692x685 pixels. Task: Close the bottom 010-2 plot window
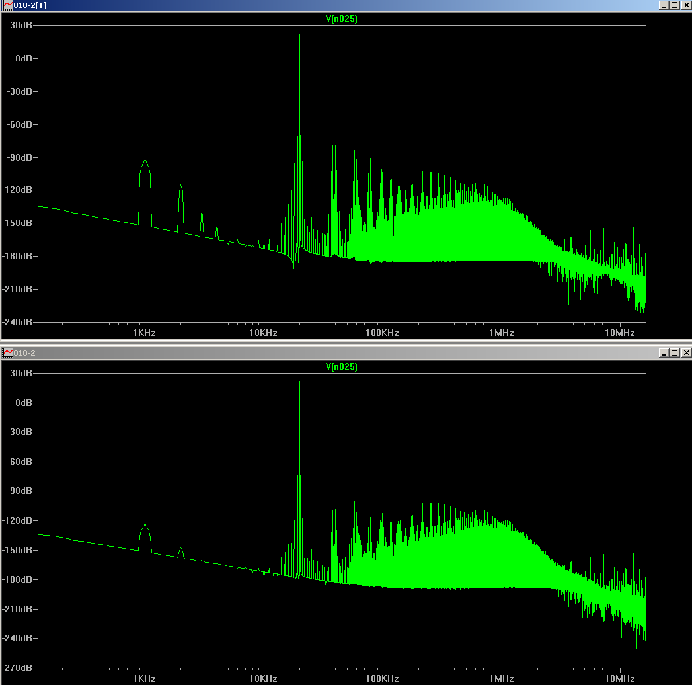click(685, 353)
